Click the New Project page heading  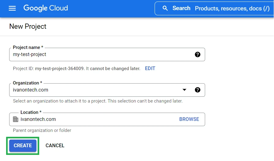pos(28,27)
